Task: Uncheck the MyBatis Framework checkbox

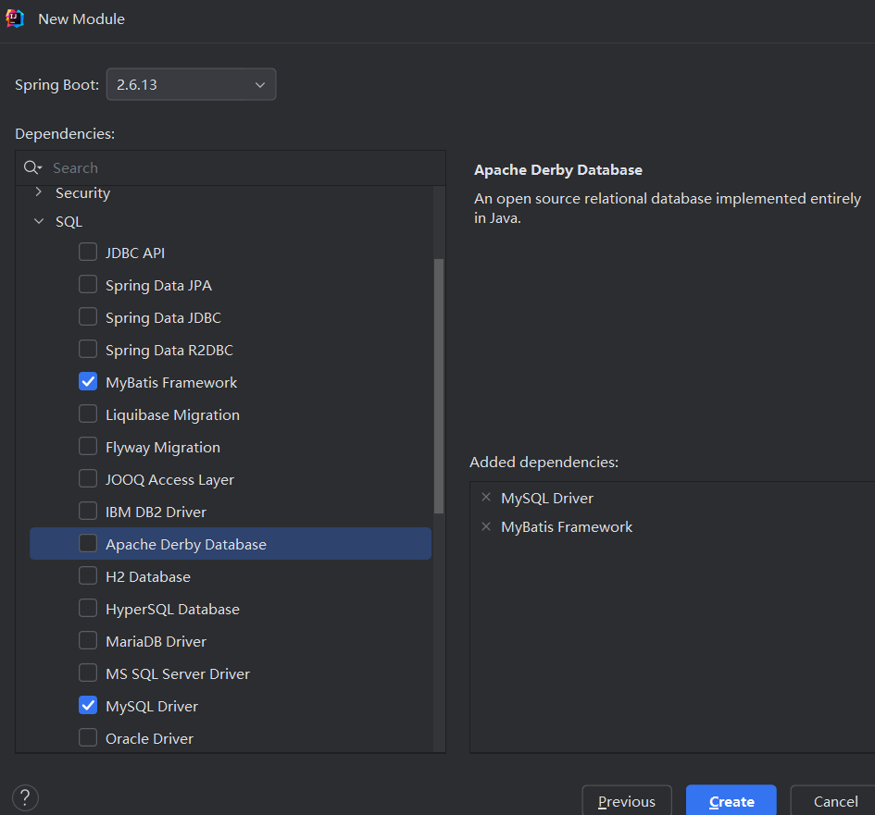Action: point(88,381)
